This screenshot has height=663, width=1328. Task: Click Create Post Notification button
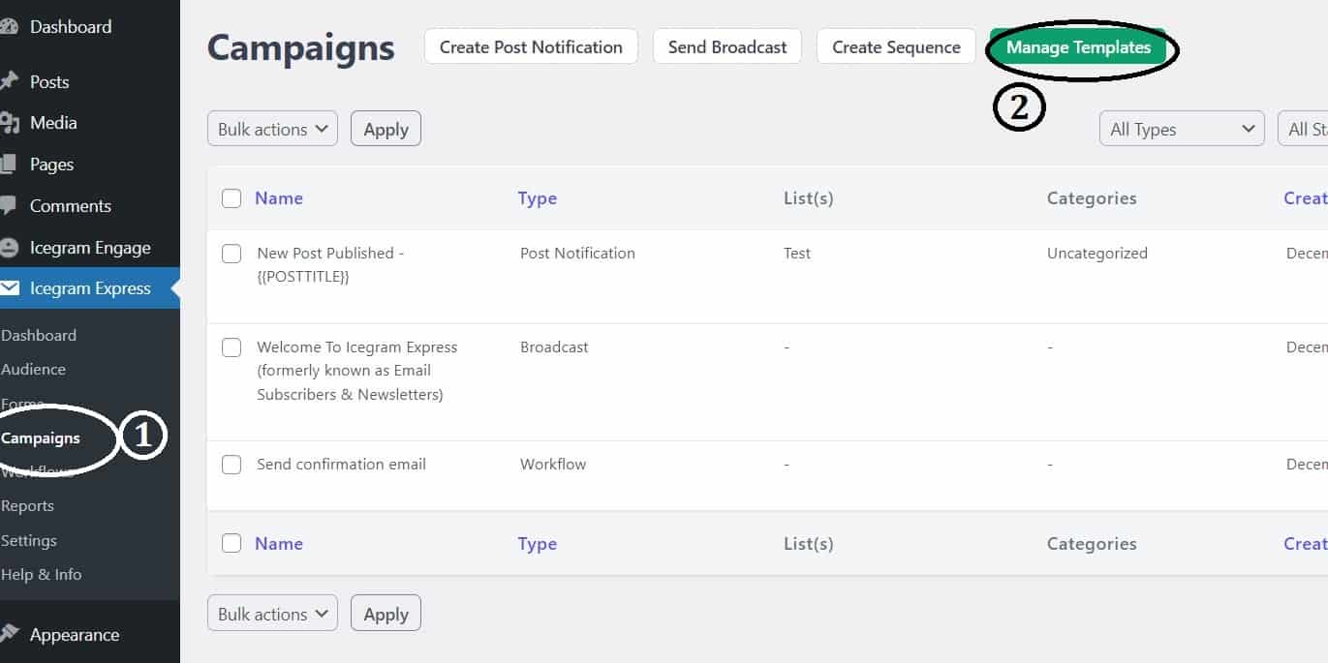(x=531, y=46)
